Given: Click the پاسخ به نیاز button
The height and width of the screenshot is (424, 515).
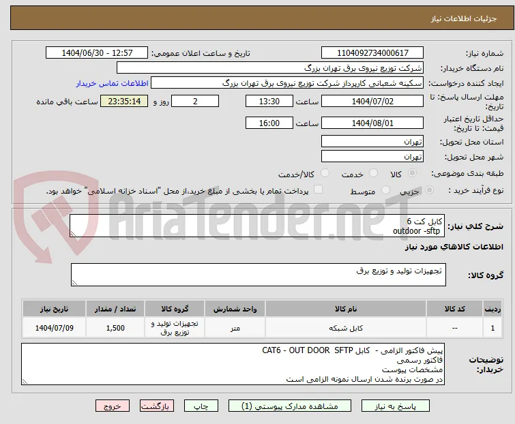Looking at the screenshot, I should tap(396, 406).
